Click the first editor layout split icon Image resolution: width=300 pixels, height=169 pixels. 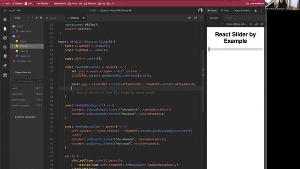[x=189, y=18]
